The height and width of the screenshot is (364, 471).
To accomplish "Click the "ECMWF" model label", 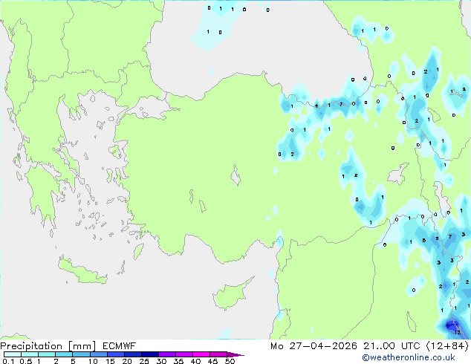I will 120,346.
